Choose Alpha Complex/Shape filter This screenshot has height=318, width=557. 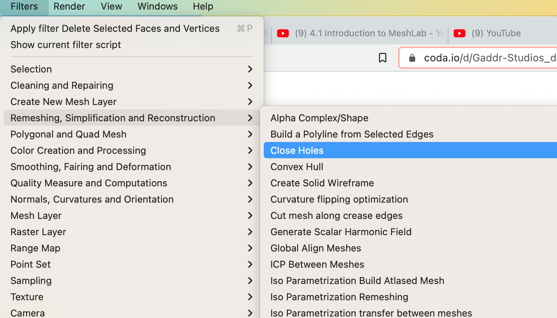319,118
